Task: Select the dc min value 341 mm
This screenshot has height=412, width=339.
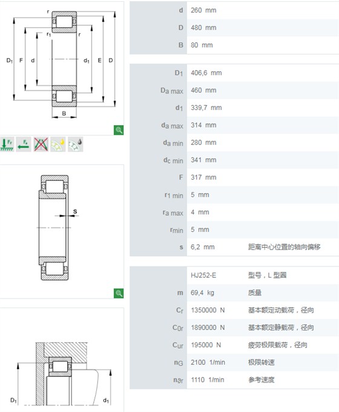Action: click(203, 160)
